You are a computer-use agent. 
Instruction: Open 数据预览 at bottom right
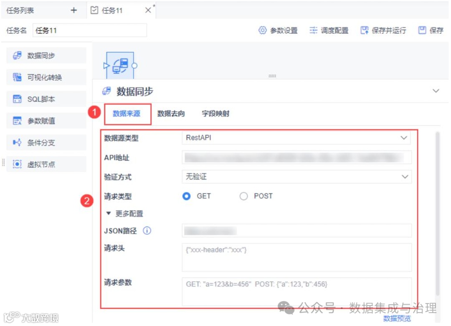point(396,318)
